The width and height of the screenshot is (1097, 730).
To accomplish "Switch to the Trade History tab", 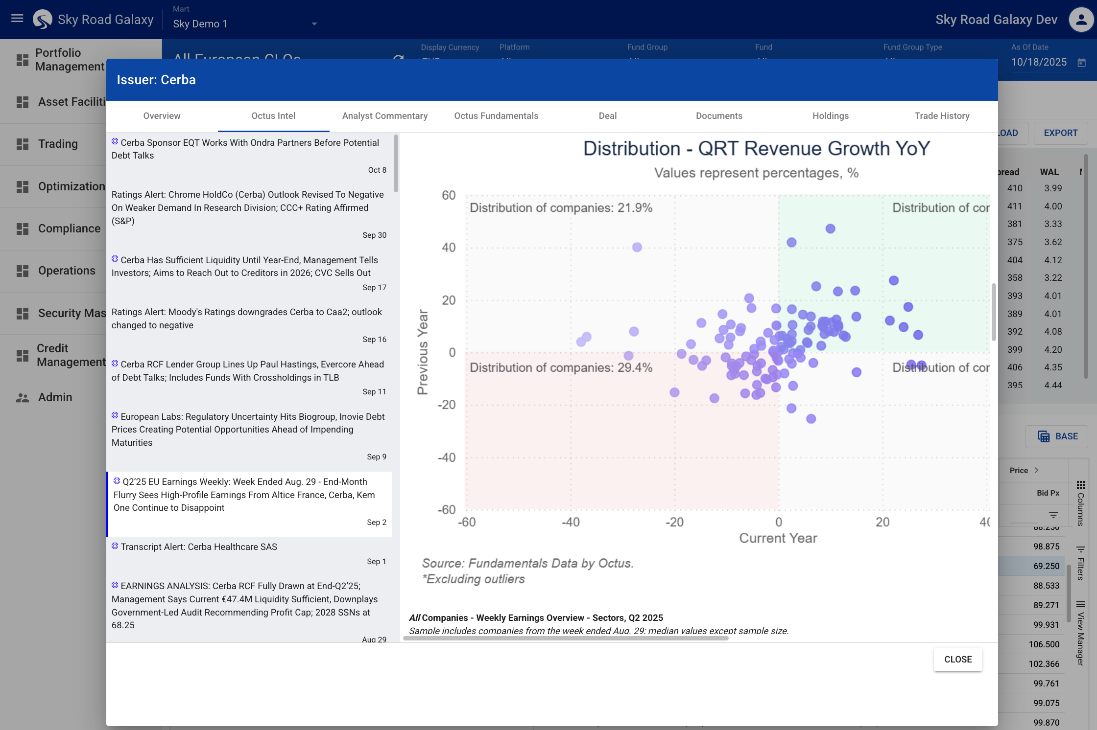I will pyautogui.click(x=942, y=116).
